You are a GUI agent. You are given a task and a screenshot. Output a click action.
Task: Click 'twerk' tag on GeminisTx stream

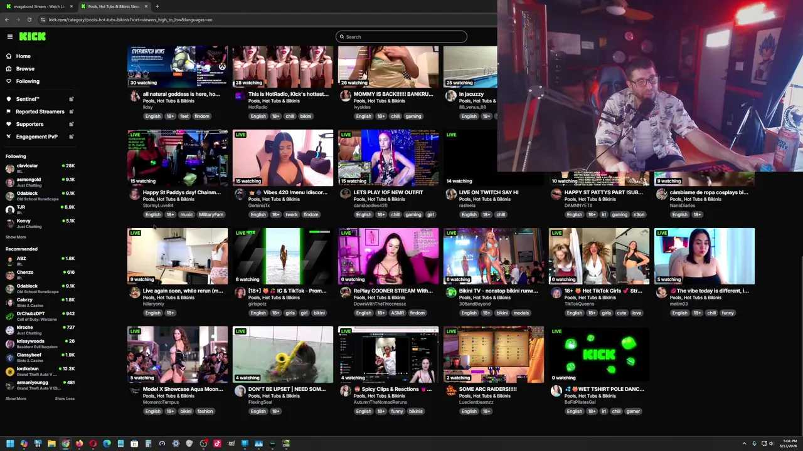291,215
